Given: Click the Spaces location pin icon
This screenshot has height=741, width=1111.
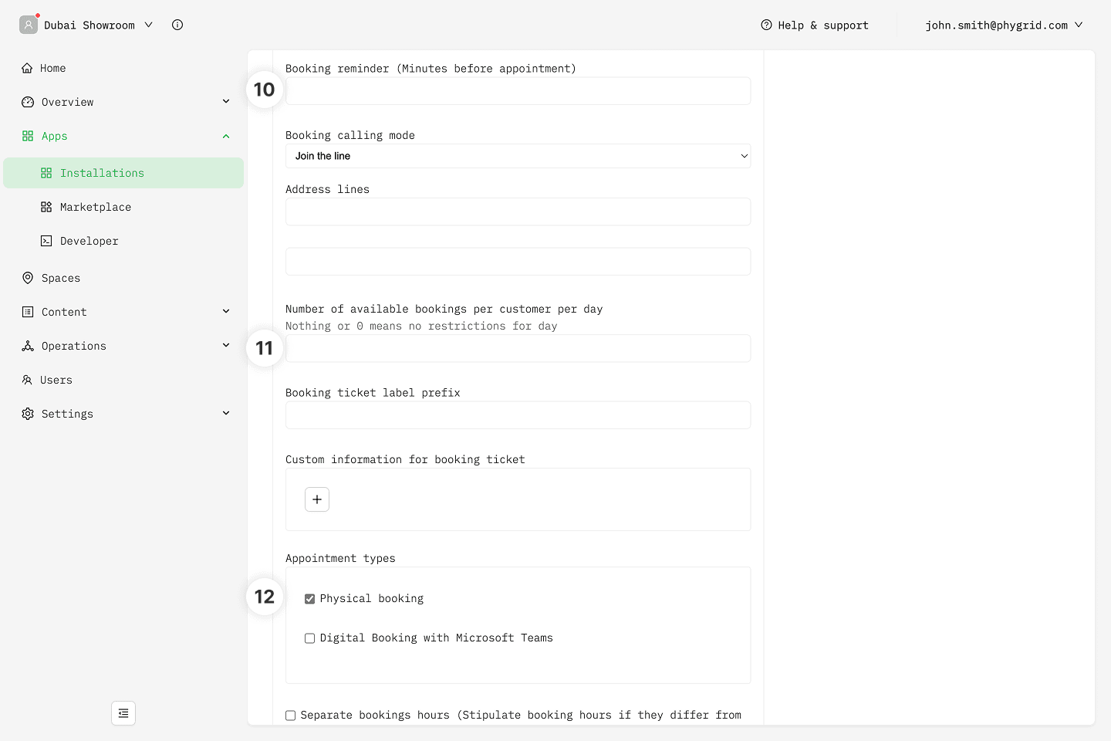Looking at the screenshot, I should click(x=28, y=278).
